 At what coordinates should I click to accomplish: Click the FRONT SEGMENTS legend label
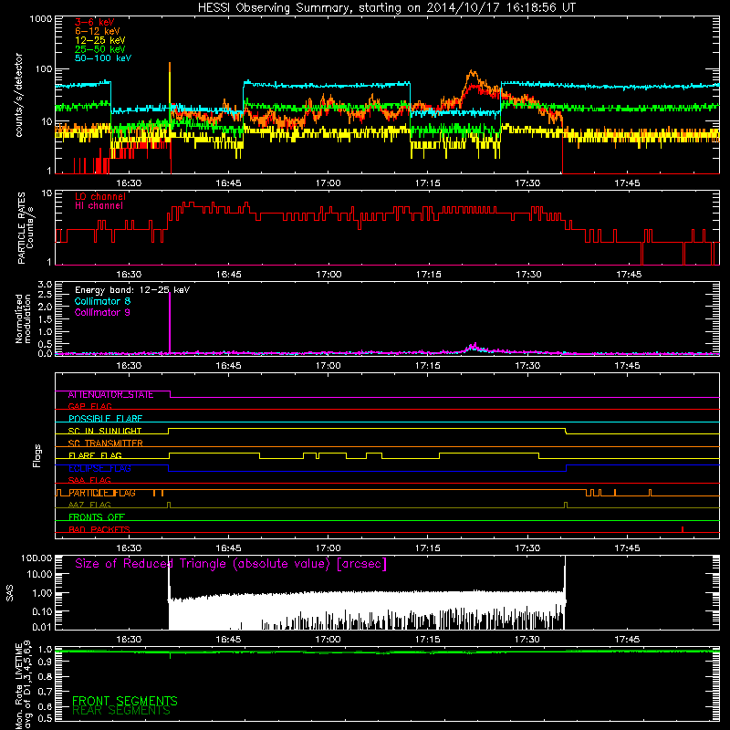(x=125, y=701)
